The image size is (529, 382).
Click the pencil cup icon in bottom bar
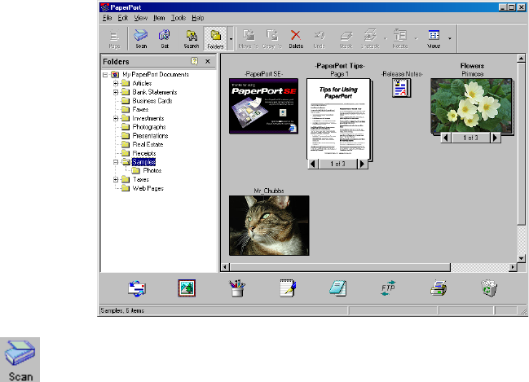(237, 287)
